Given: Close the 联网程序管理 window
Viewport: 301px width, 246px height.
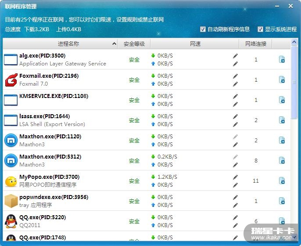Looking at the screenshot, I should point(290,6).
